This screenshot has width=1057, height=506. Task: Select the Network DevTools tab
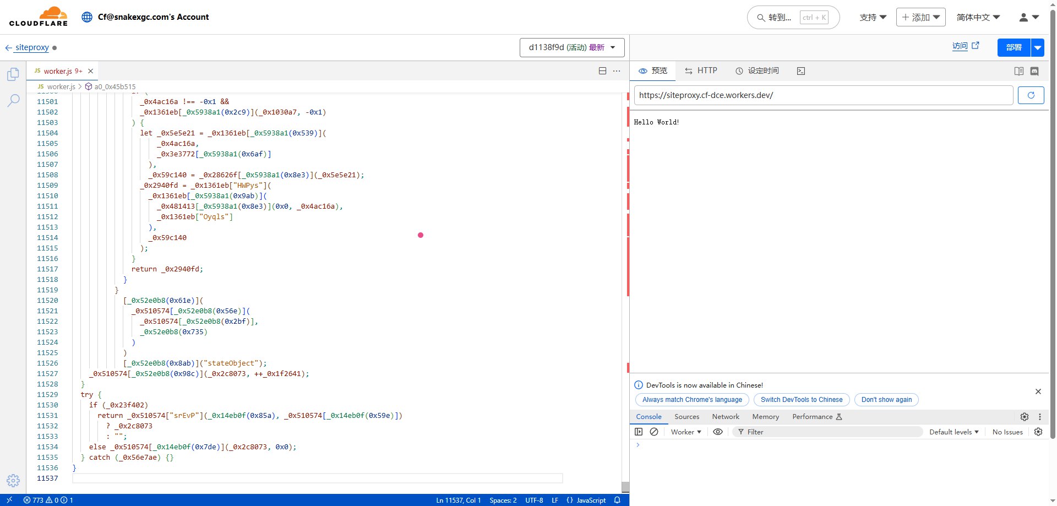(726, 417)
